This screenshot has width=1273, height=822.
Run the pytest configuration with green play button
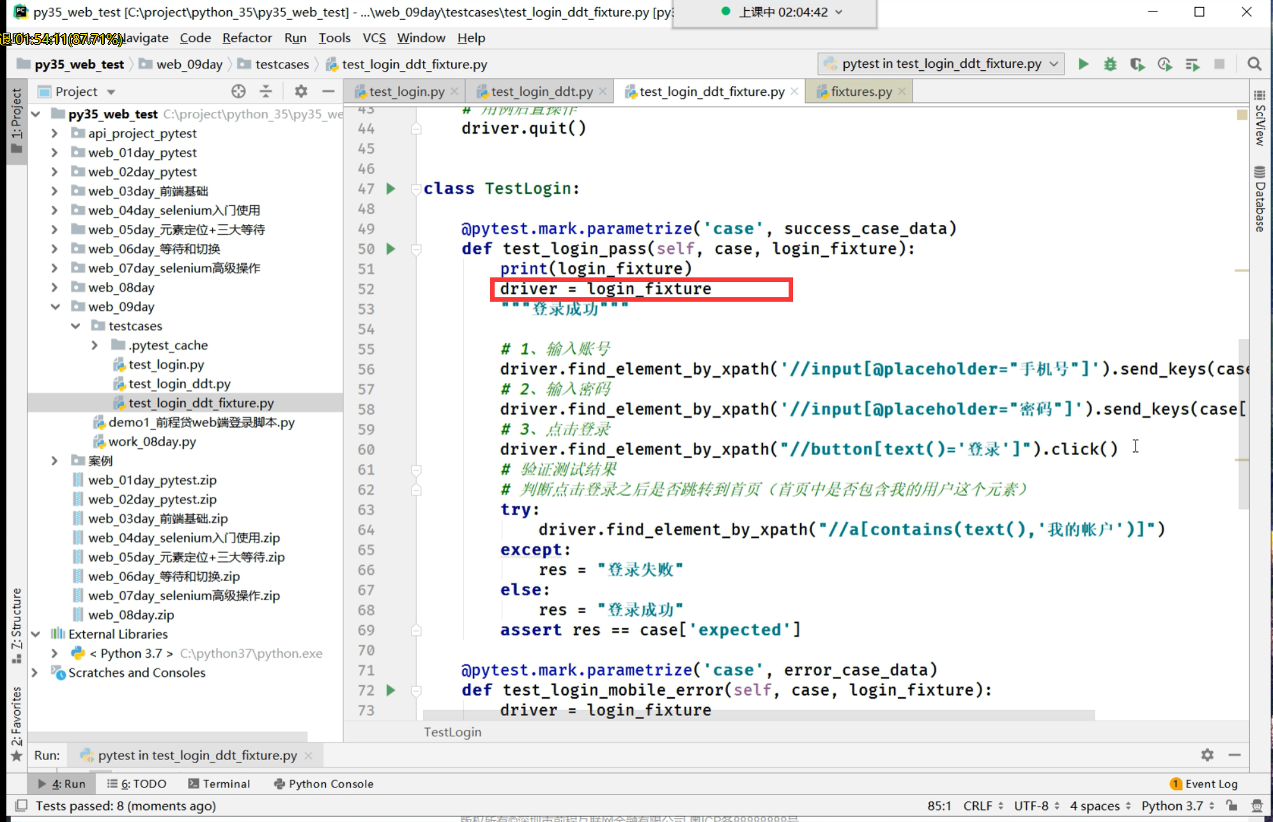[x=1083, y=64]
